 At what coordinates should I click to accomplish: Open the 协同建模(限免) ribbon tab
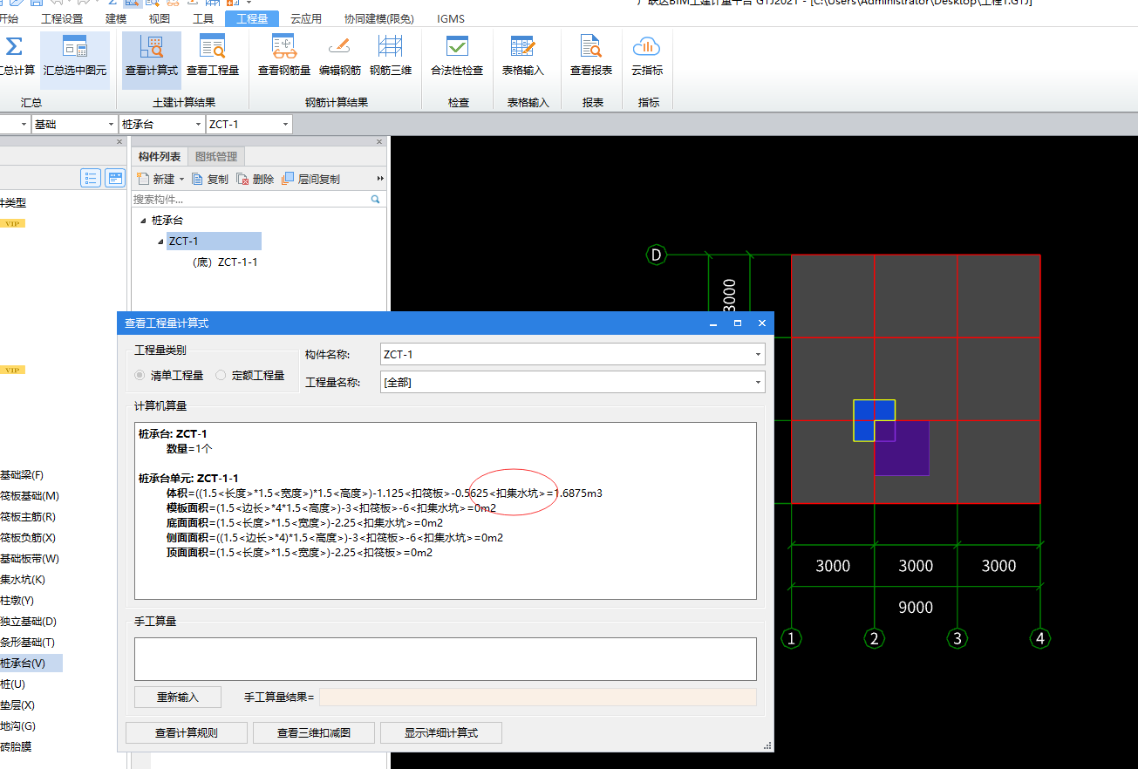click(379, 18)
